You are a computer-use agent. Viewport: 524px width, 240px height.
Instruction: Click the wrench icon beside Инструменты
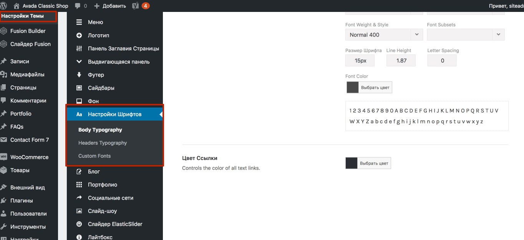pyautogui.click(x=3, y=227)
